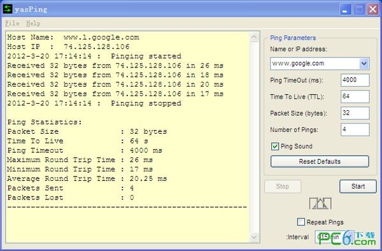Image resolution: width=382 pixels, height=251 pixels.
Task: Minimize the yasPing window
Action: (x=345, y=10)
